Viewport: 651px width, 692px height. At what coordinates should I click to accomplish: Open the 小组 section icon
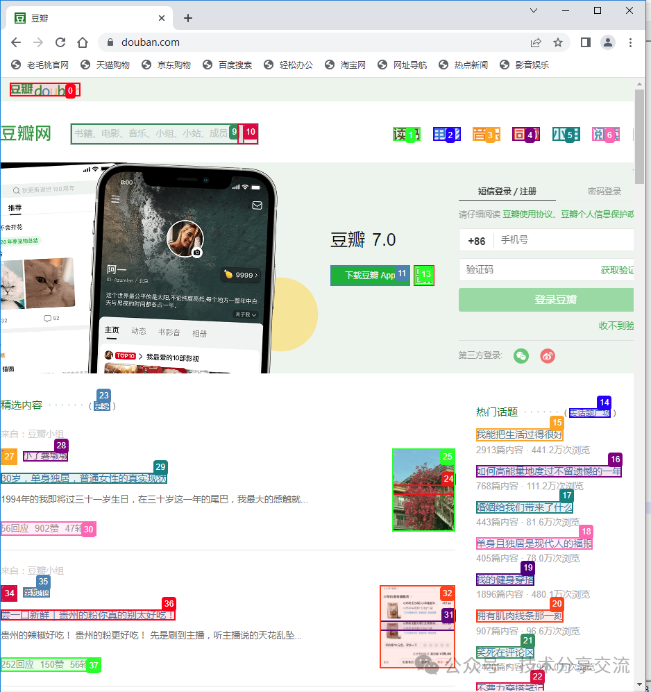pyautogui.click(x=566, y=134)
